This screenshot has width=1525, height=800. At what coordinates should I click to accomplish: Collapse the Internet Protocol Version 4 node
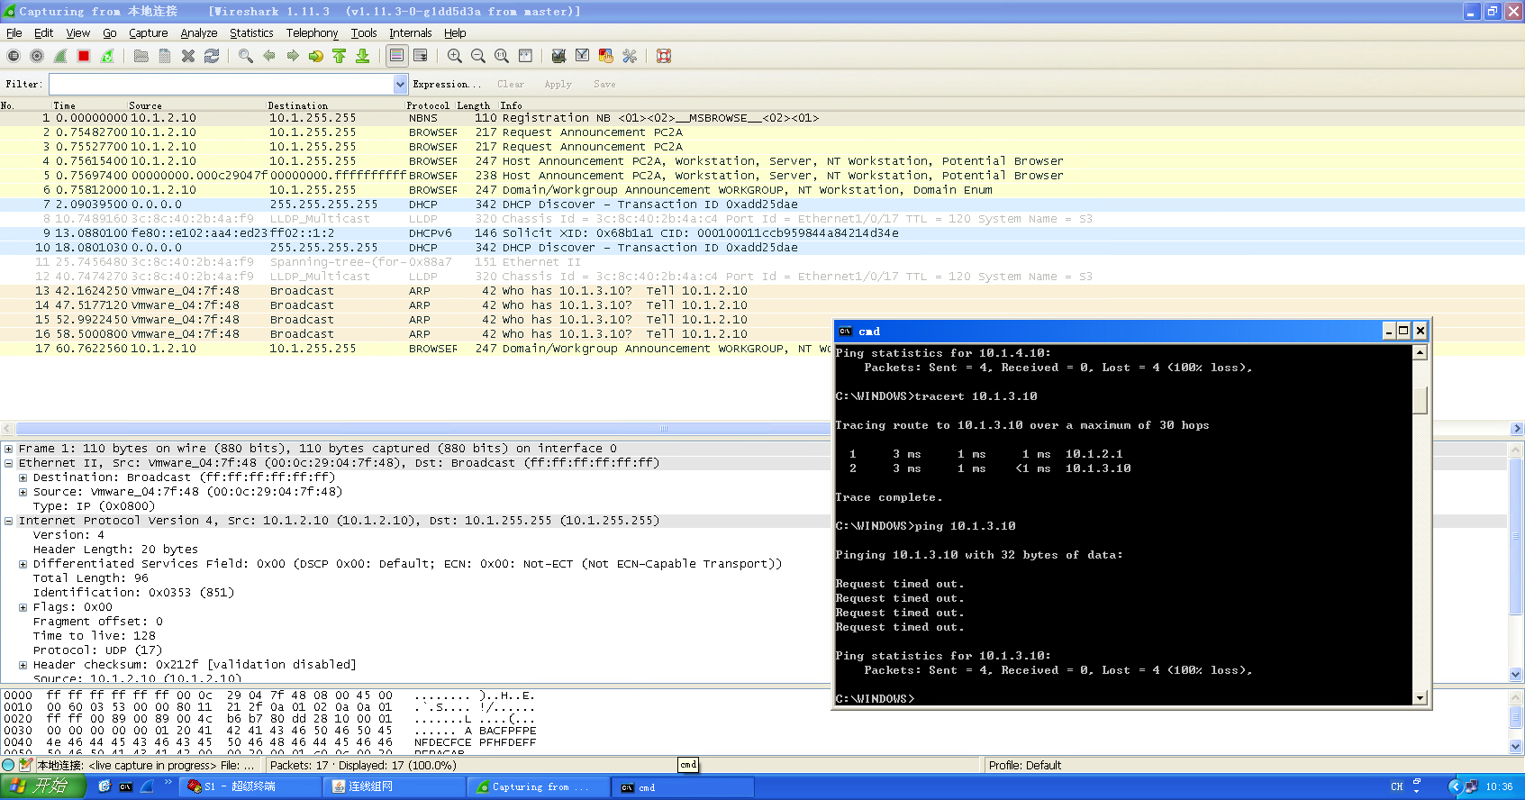(x=9, y=521)
